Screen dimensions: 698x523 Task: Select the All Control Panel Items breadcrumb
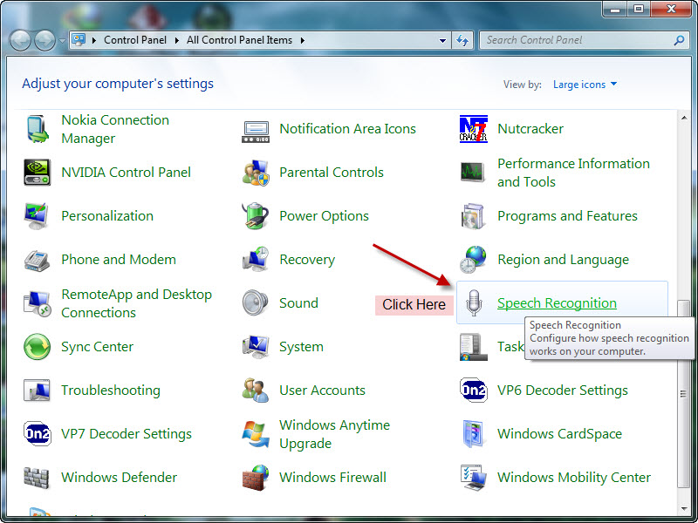239,40
